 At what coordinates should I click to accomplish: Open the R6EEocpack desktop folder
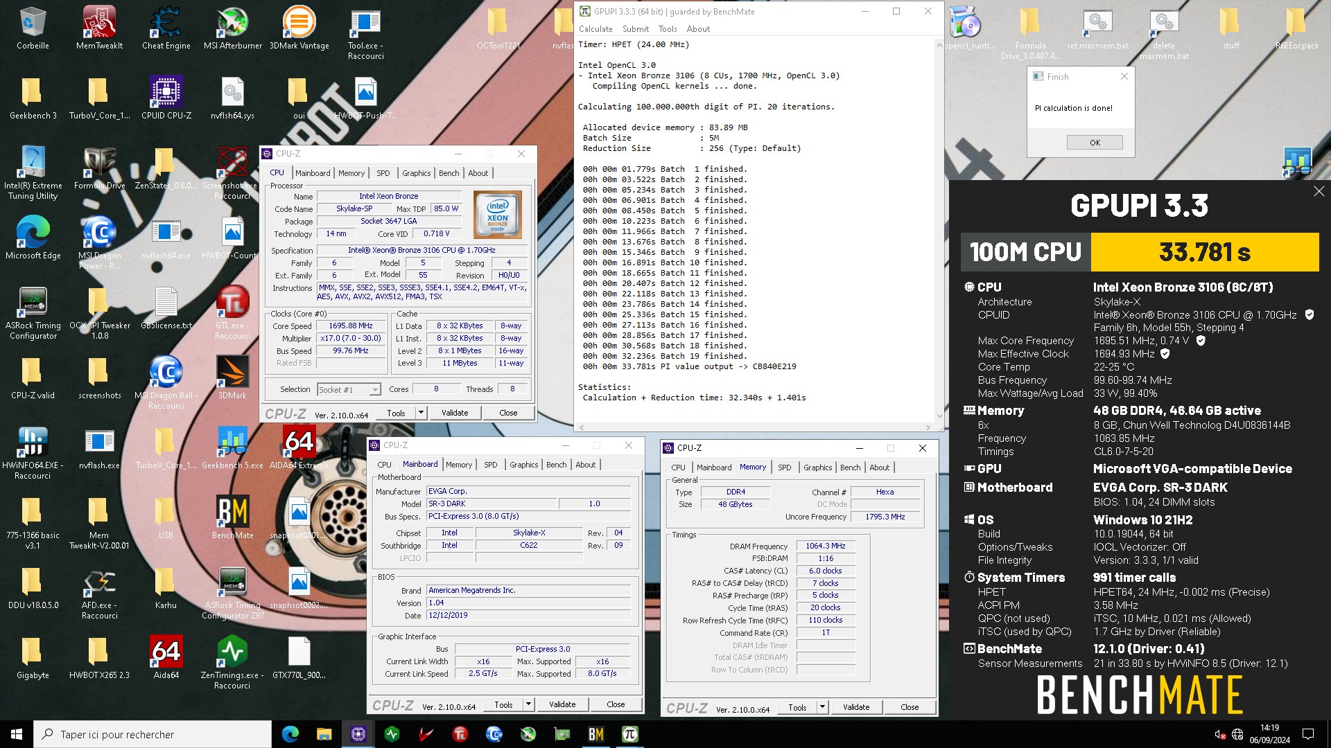tap(1297, 28)
